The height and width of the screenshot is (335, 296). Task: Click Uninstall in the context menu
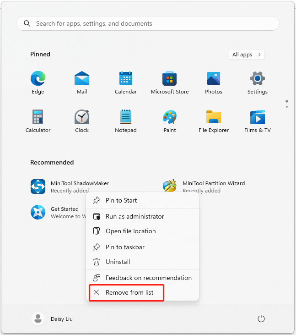pos(118,262)
